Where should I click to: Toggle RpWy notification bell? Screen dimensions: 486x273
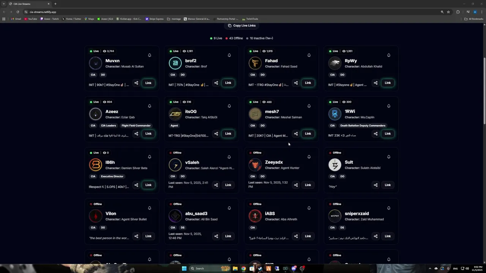[389, 55]
